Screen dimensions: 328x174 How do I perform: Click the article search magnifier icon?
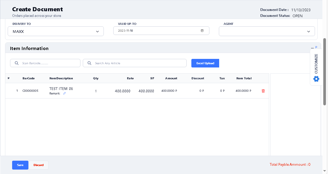pyautogui.click(x=89, y=63)
